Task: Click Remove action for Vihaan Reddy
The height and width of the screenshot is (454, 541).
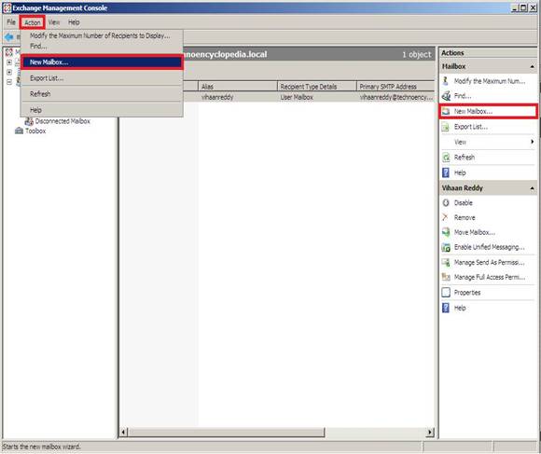Action: 465,217
